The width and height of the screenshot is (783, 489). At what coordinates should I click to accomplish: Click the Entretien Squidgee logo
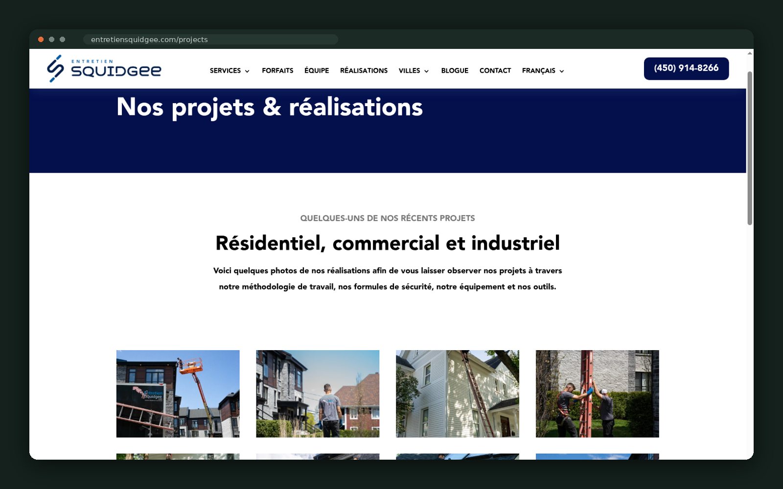point(104,68)
